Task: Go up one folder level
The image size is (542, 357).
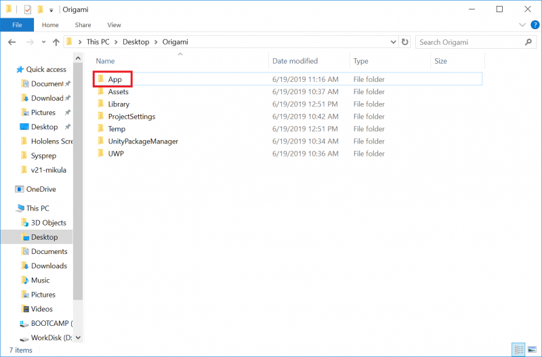Action: [x=56, y=42]
